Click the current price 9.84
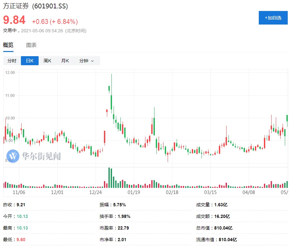 [14, 20]
